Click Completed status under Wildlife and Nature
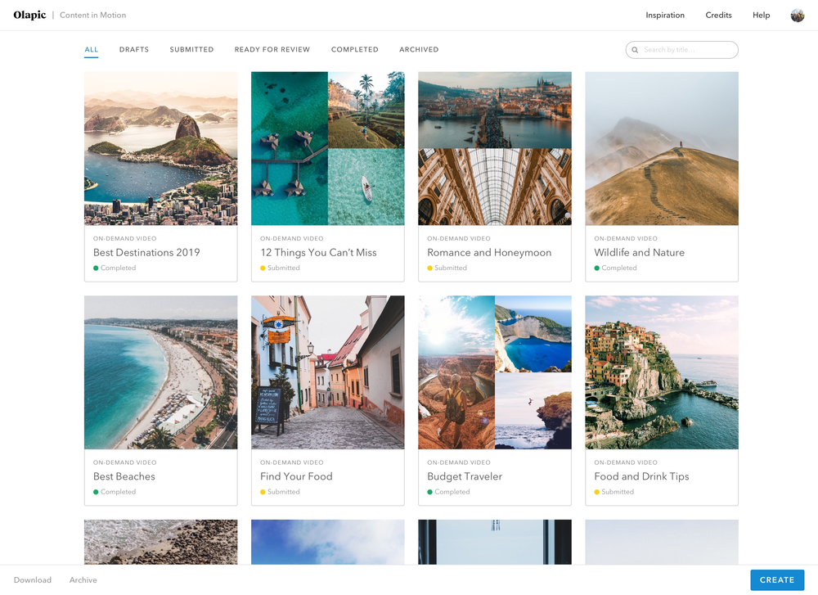 pos(616,268)
